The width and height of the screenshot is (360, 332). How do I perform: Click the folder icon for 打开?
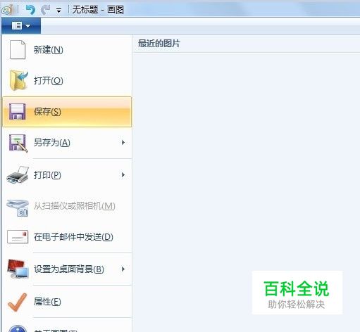(x=18, y=80)
